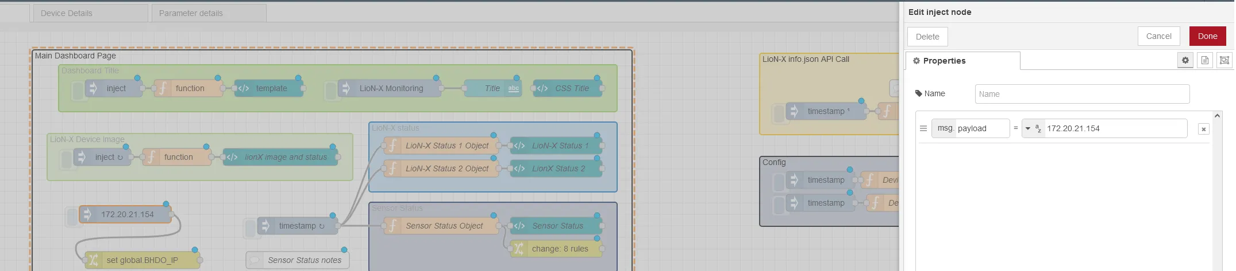Select the lionX image and status node
Screen dimensions: 1236x271
[280, 157]
